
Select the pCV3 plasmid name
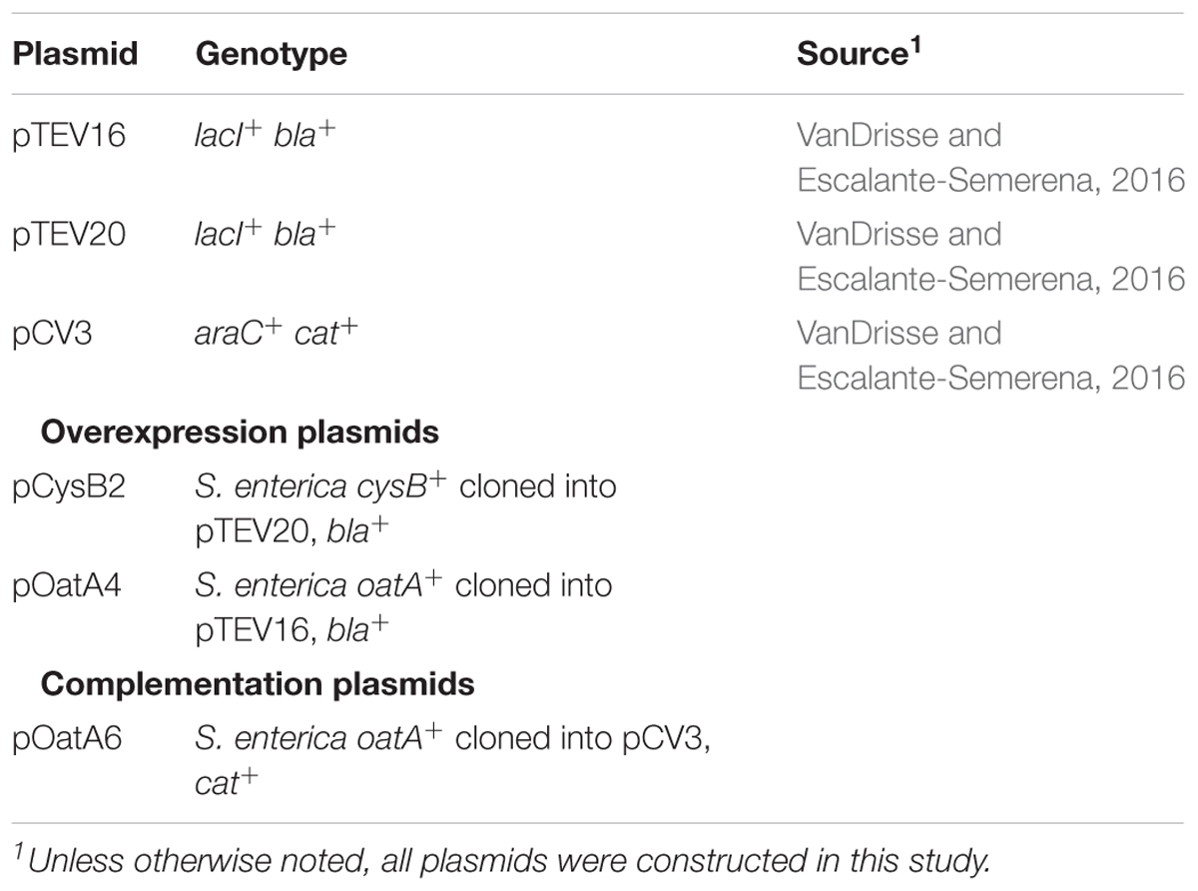(52, 334)
